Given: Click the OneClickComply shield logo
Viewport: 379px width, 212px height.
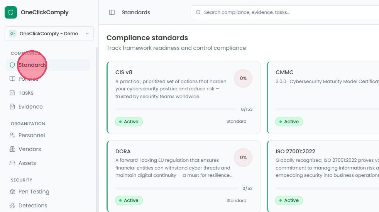Looking at the screenshot, I should (11, 12).
